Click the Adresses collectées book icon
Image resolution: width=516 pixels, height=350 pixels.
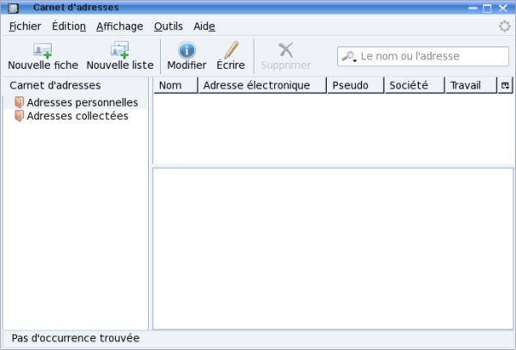click(x=19, y=116)
